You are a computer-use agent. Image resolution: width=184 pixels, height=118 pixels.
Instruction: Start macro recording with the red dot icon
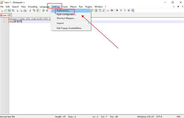click(x=117, y=10)
